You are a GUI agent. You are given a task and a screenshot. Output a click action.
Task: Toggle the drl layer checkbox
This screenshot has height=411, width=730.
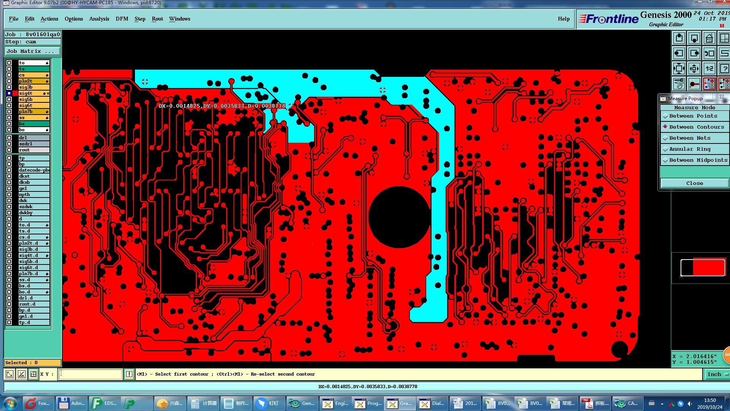click(9, 138)
